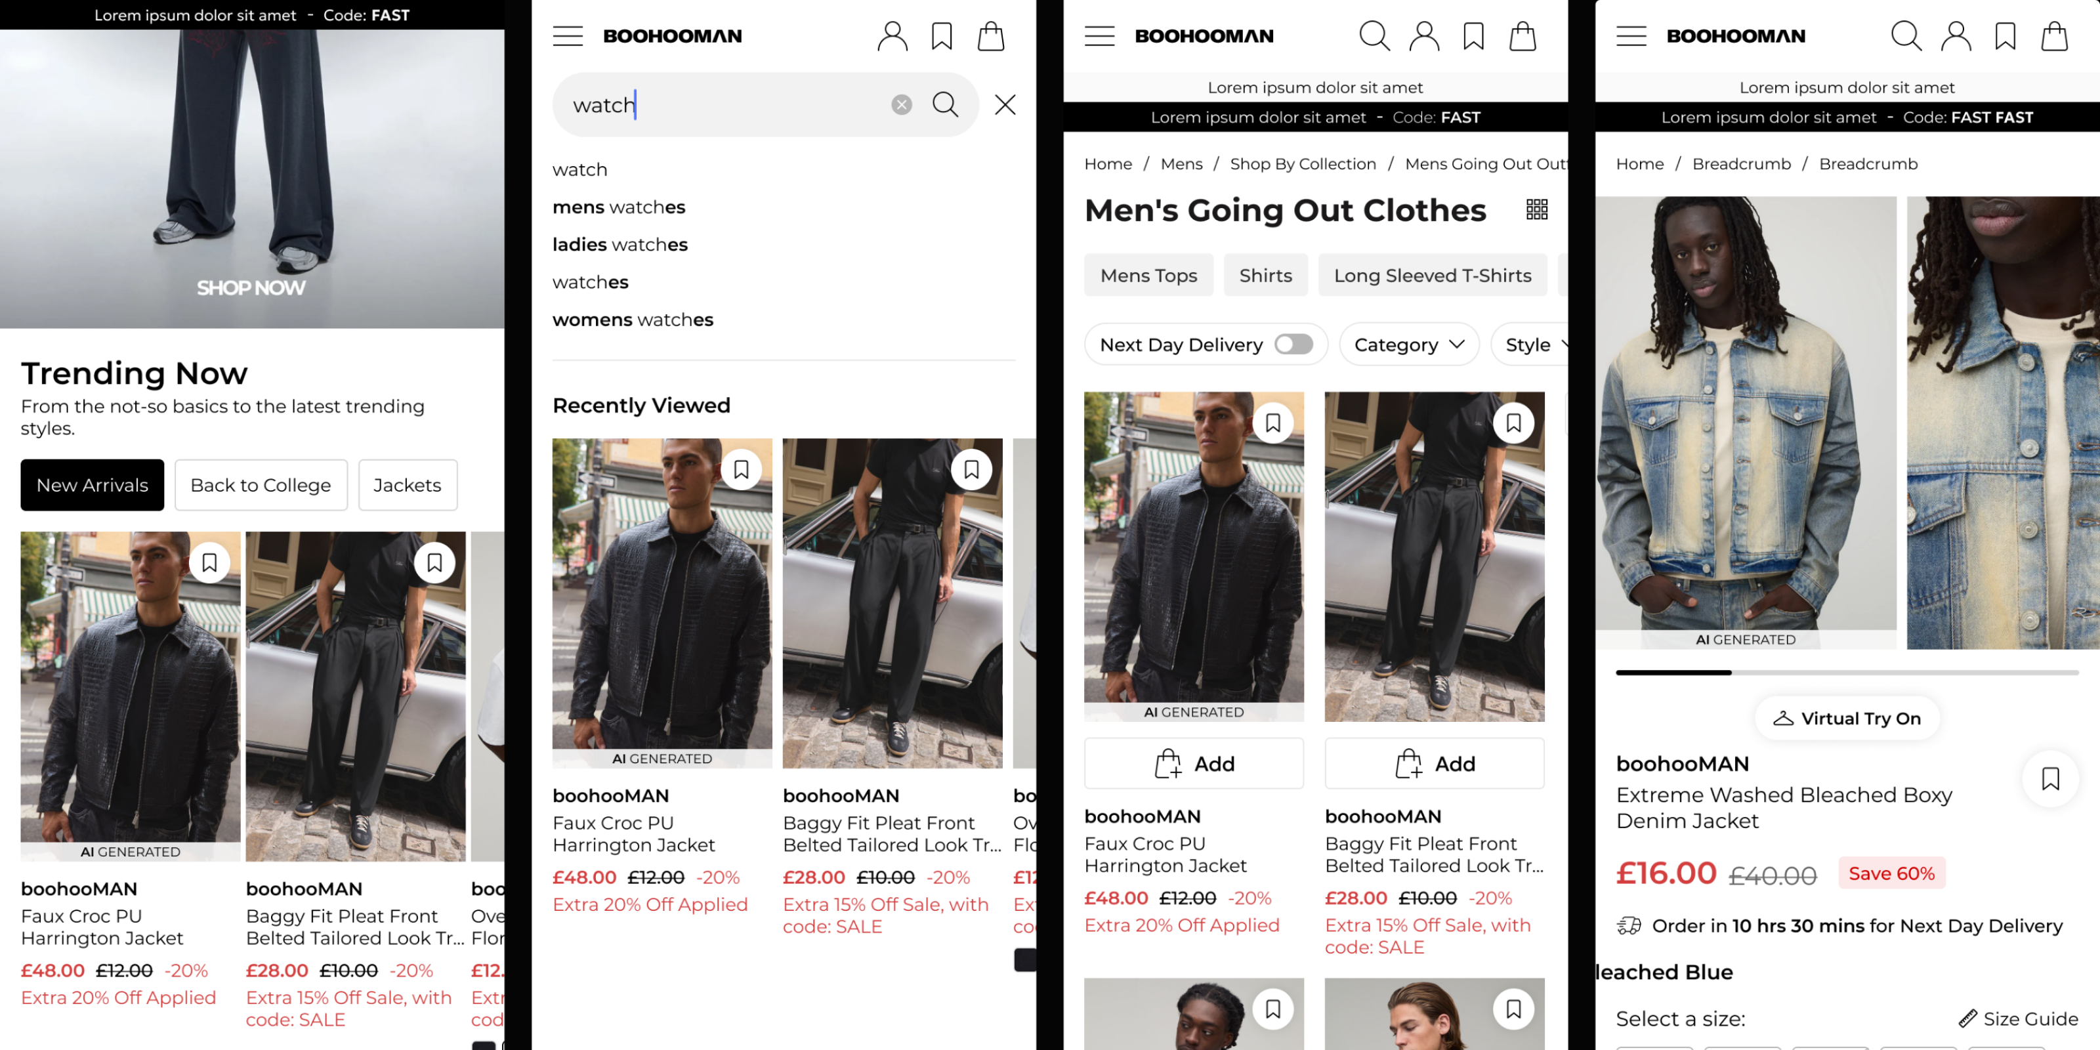The width and height of the screenshot is (2100, 1050).
Task: Save Extreme Washed Denim Jacket to wishlist
Action: tap(2050, 778)
